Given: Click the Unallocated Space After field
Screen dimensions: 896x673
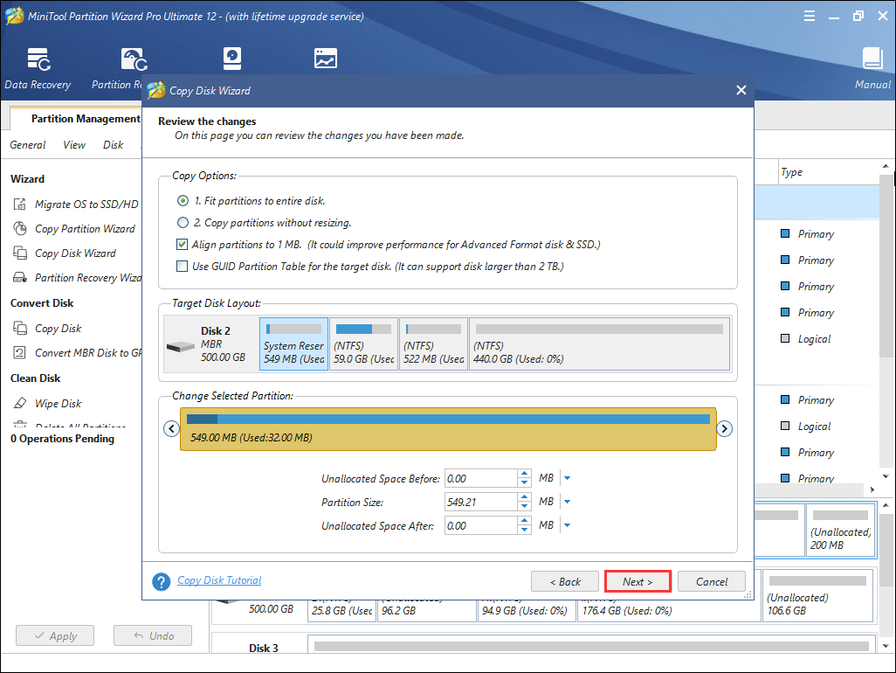Looking at the screenshot, I should pos(481,525).
